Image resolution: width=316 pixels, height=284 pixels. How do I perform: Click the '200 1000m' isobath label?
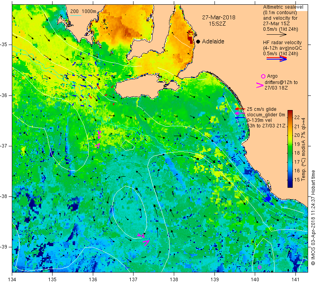tap(83, 11)
